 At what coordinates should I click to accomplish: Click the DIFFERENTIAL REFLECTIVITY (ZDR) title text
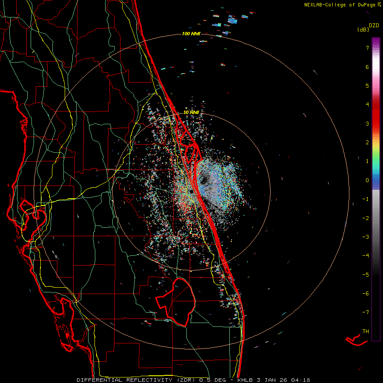click(x=136, y=380)
